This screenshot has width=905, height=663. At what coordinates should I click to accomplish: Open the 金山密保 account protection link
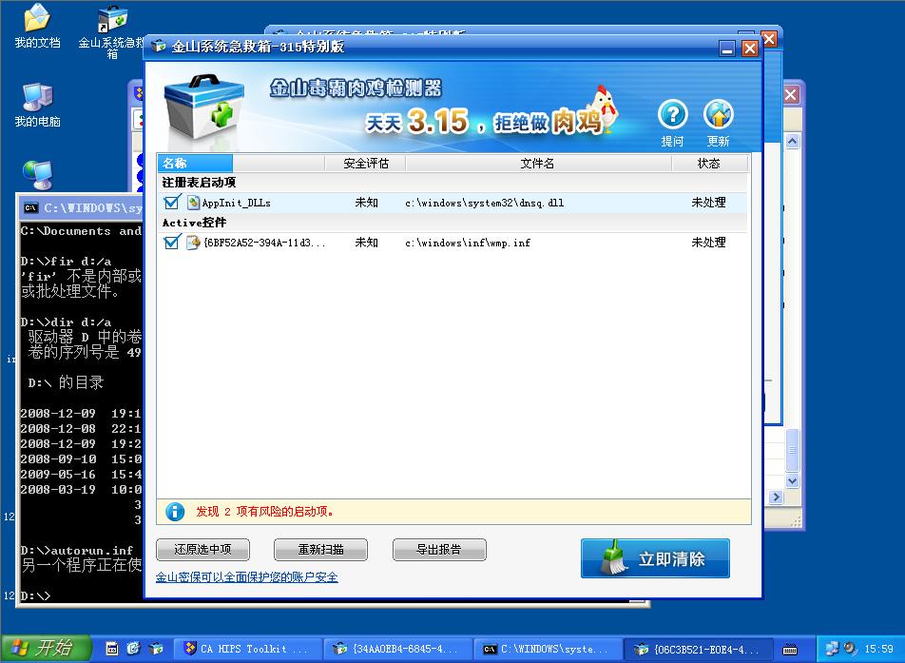[x=246, y=577]
